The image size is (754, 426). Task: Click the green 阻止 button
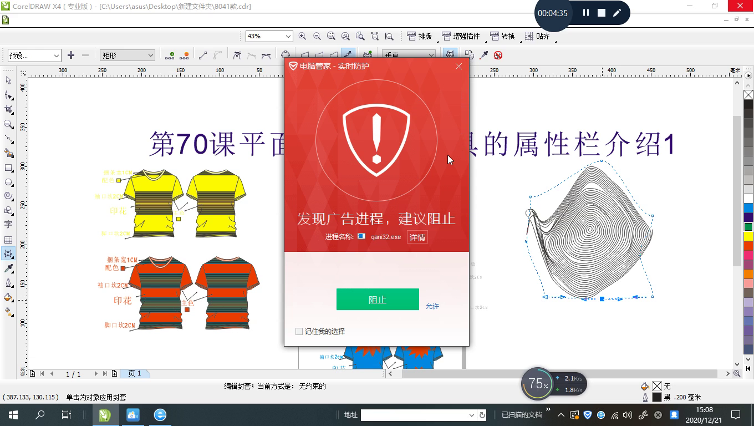(x=378, y=300)
